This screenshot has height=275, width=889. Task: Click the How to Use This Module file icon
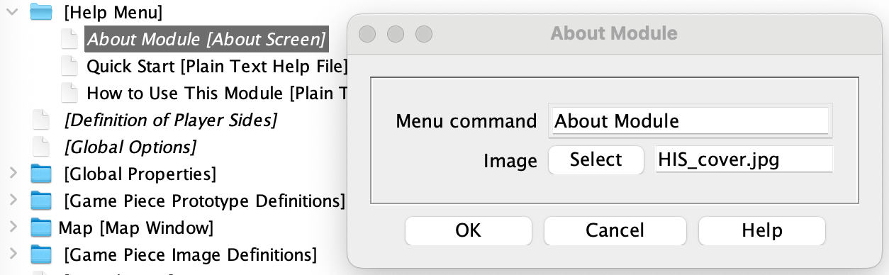(69, 93)
